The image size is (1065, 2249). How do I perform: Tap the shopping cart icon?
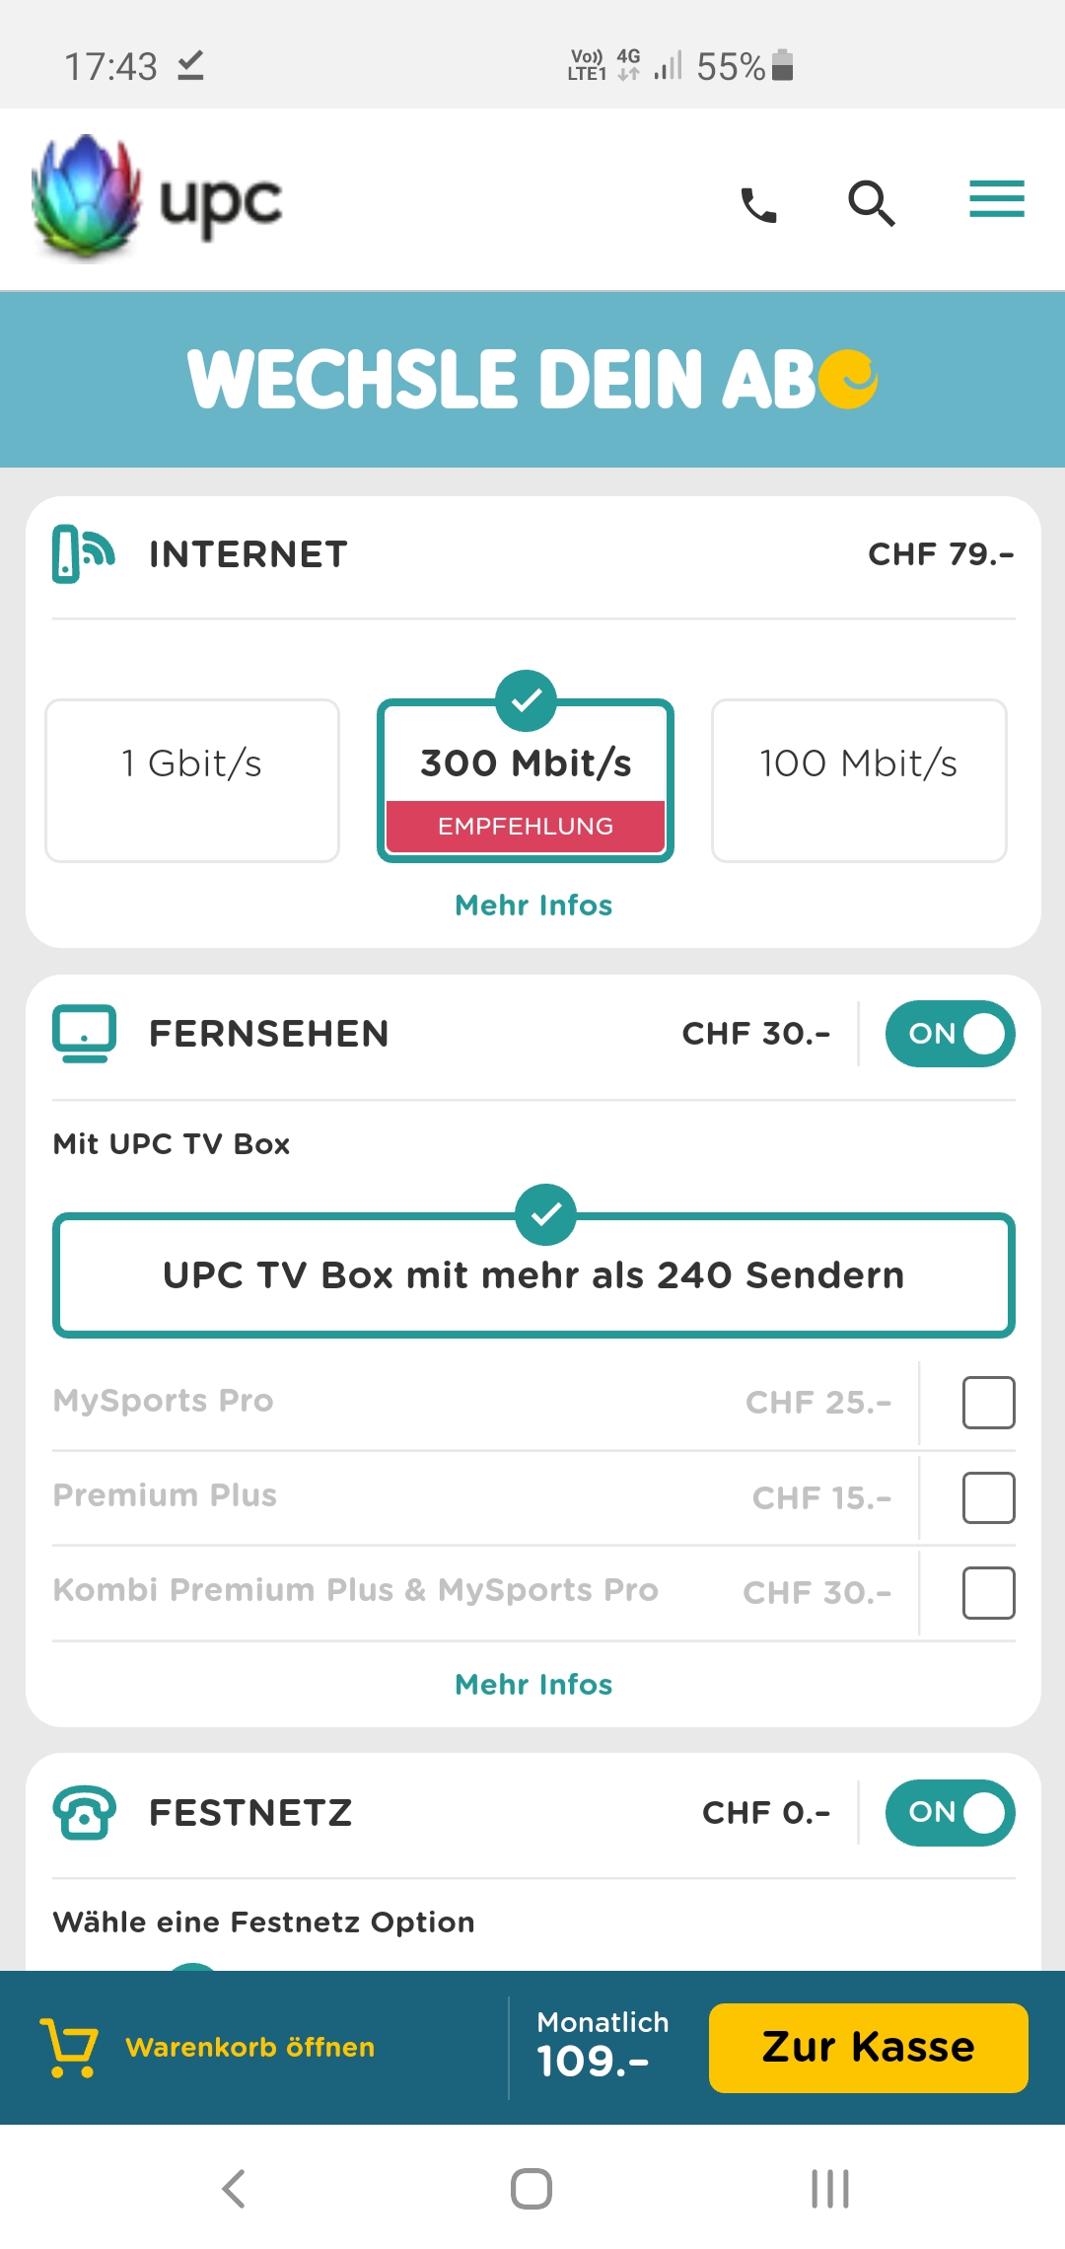click(69, 2047)
